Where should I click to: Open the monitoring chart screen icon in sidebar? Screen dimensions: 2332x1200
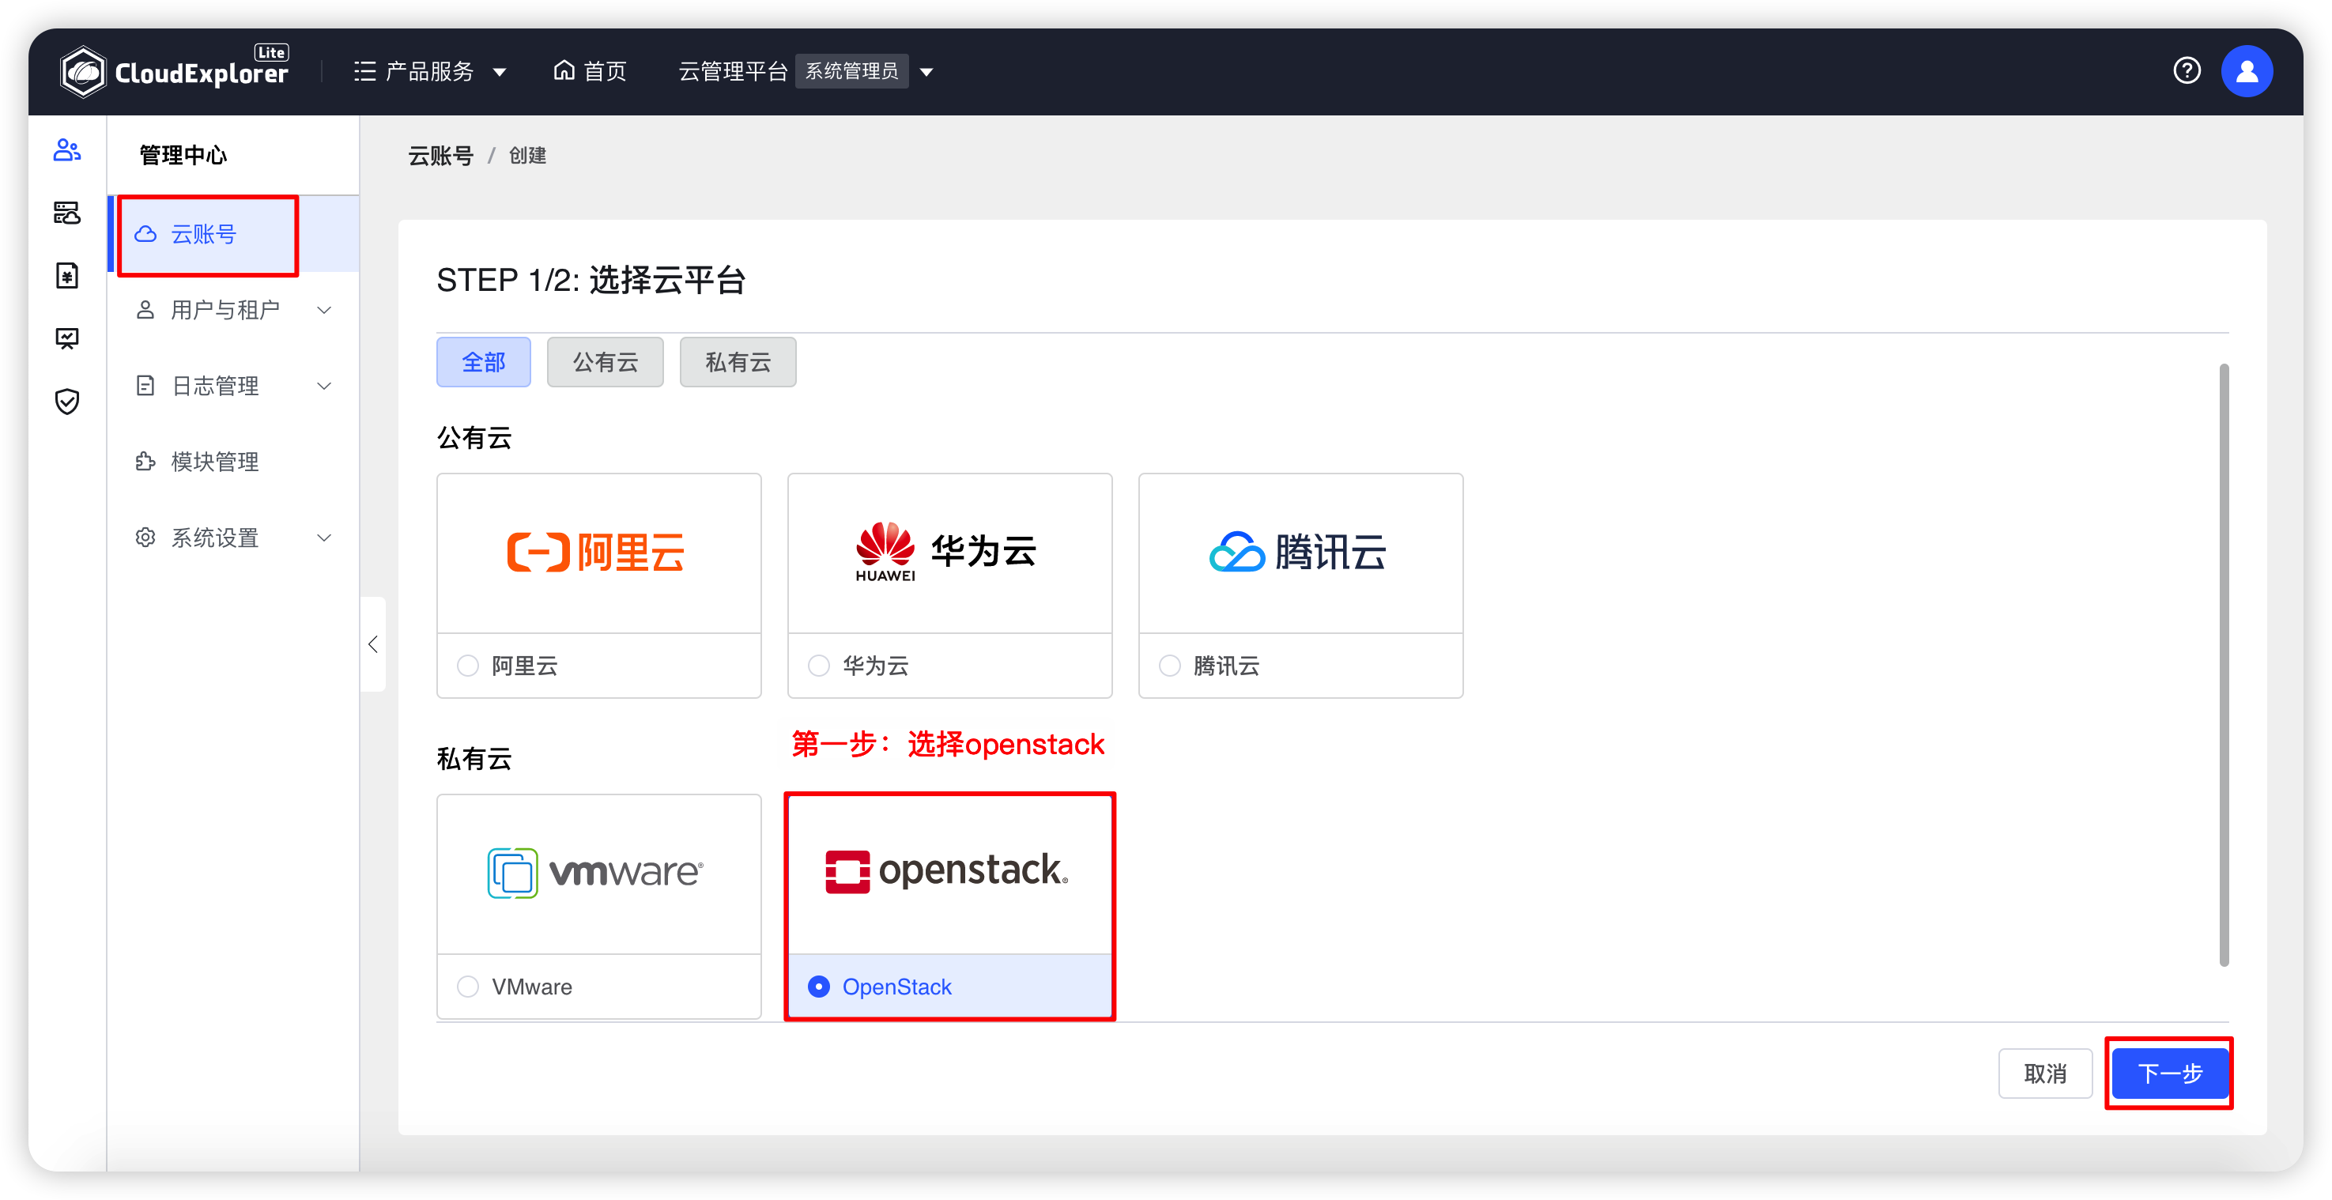coord(67,338)
